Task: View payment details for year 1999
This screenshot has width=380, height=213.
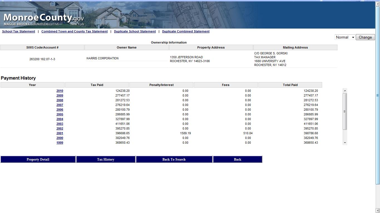Action: [x=60, y=143]
